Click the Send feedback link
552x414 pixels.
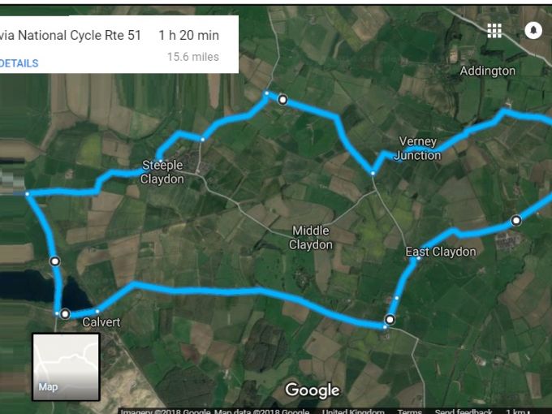click(464, 411)
